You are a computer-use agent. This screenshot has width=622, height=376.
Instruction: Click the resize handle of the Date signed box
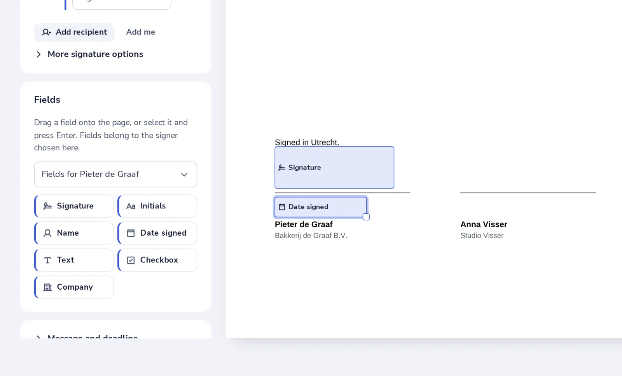[366, 217]
